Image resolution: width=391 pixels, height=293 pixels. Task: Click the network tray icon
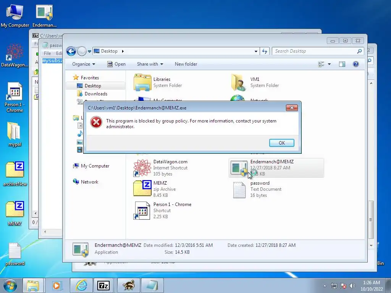click(x=334, y=286)
